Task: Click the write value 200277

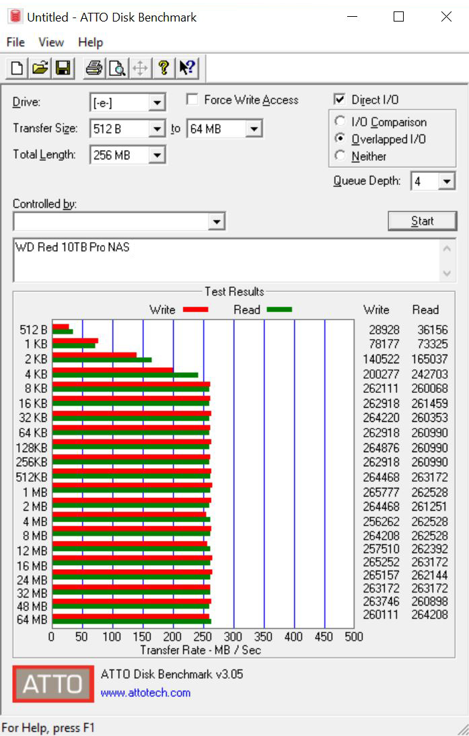Action: (x=382, y=374)
